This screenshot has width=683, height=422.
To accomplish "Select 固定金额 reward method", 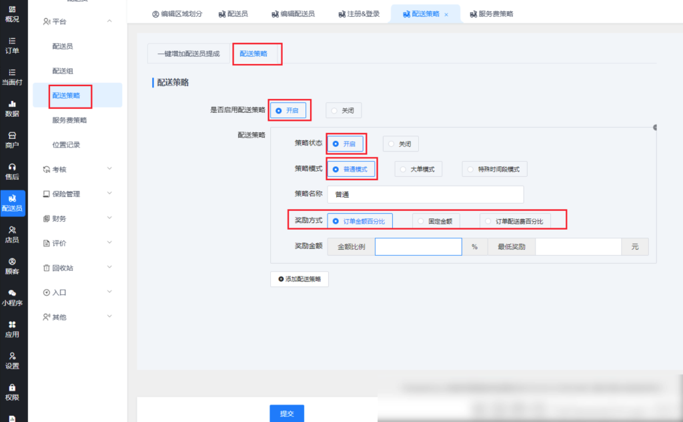I will 436,221.
